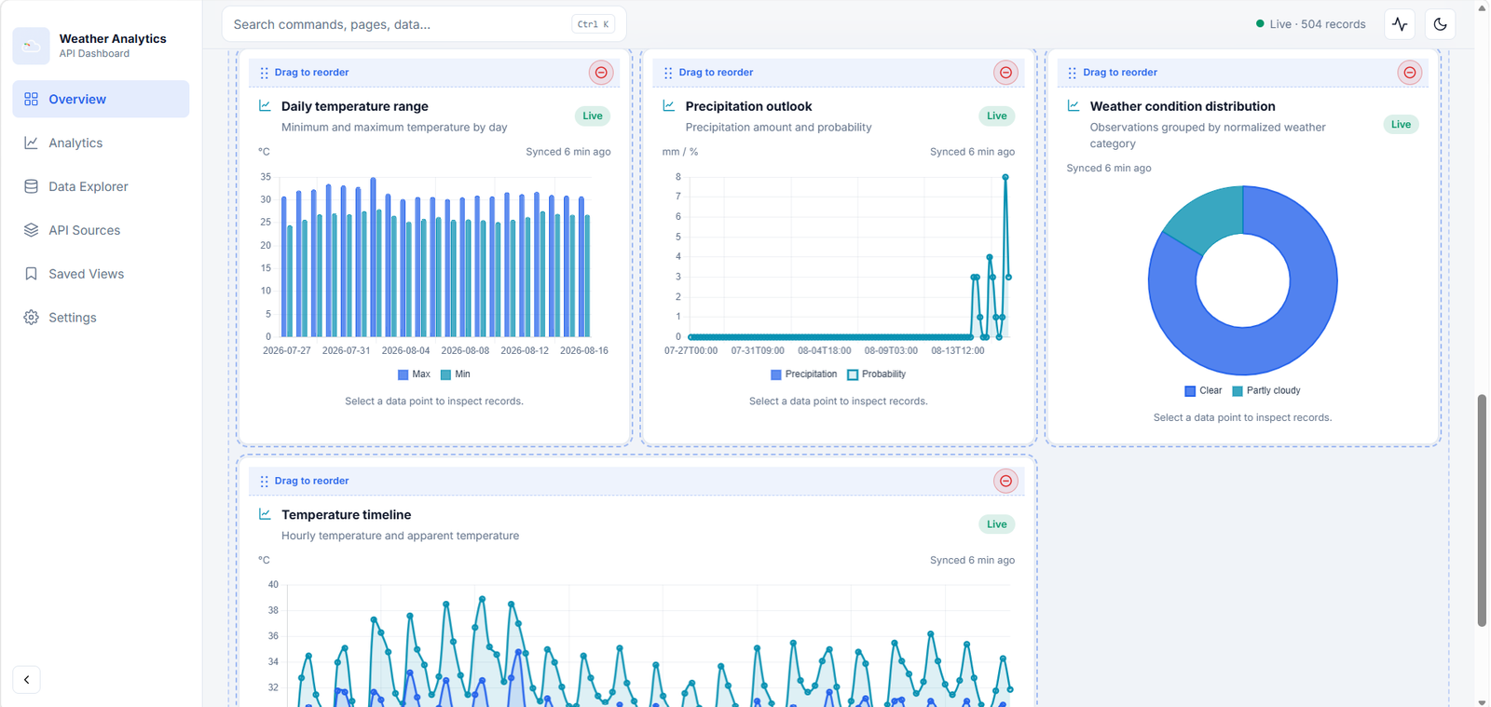Viewport: 1491px width, 707px height.
Task: Click the page vertical scrollbar thumb
Action: pyautogui.click(x=1482, y=510)
